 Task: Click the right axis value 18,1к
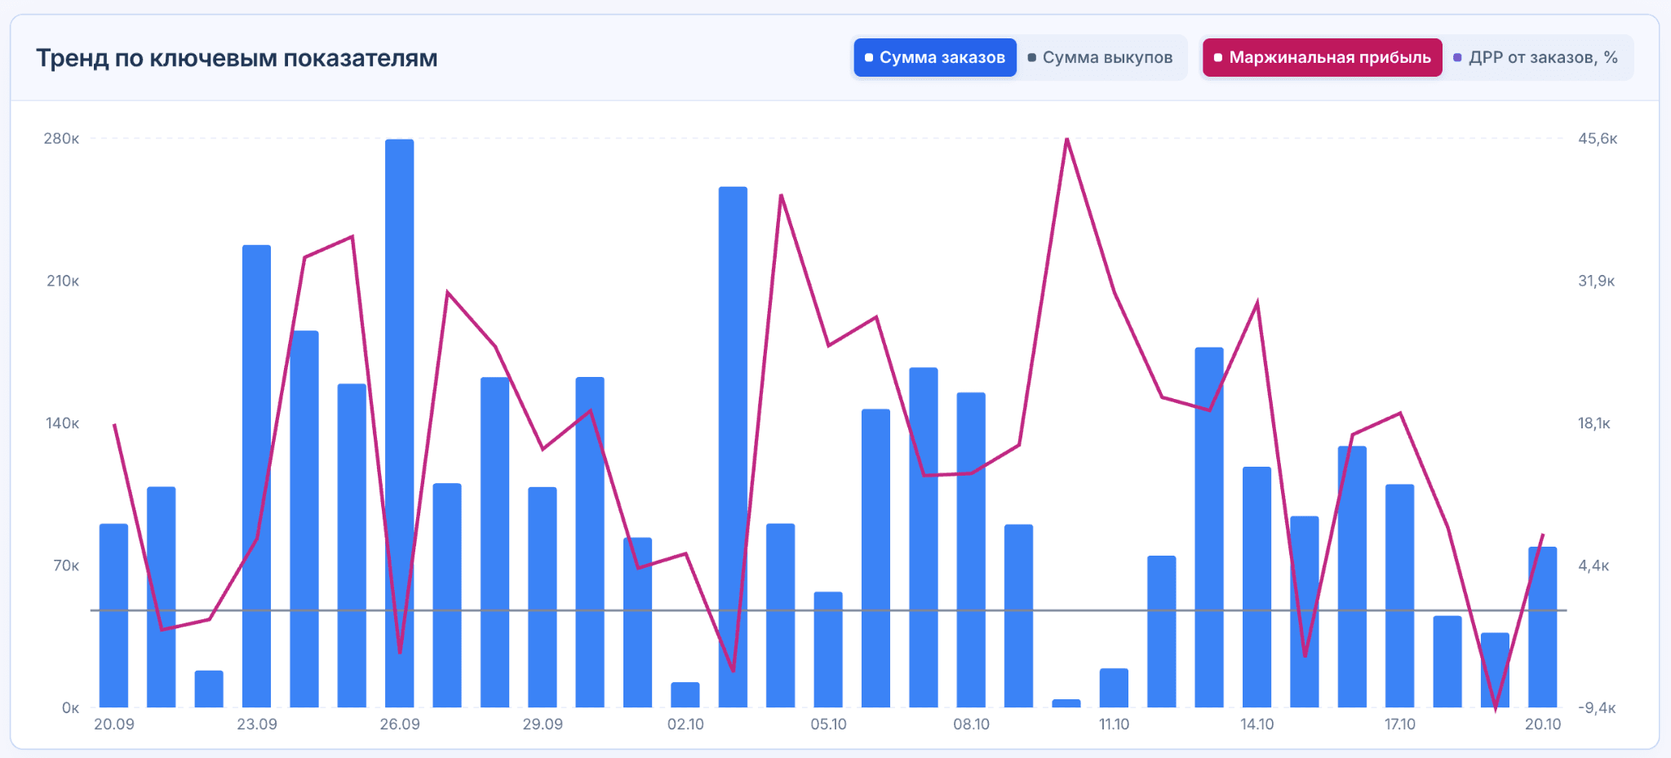(x=1594, y=423)
